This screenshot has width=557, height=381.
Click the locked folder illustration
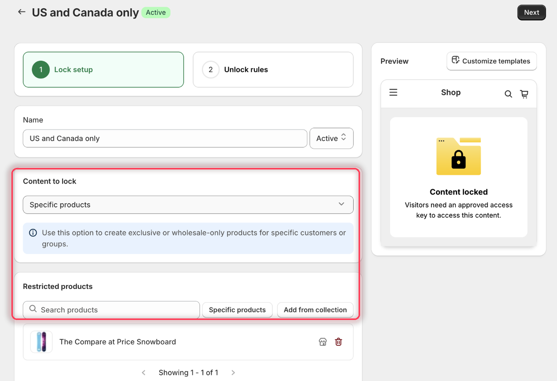pyautogui.click(x=459, y=156)
